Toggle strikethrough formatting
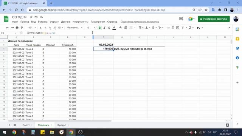 tap(109, 28)
